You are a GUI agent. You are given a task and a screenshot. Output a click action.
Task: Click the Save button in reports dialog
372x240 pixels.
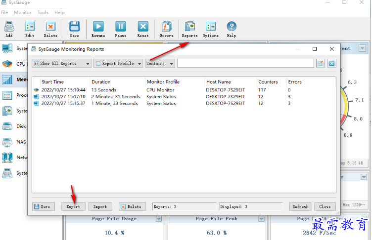[x=44, y=206]
